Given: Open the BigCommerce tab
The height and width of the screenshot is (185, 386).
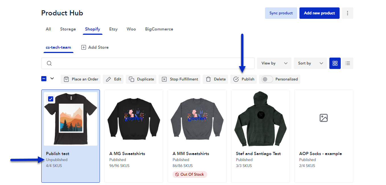Looking at the screenshot, I should pos(159,29).
